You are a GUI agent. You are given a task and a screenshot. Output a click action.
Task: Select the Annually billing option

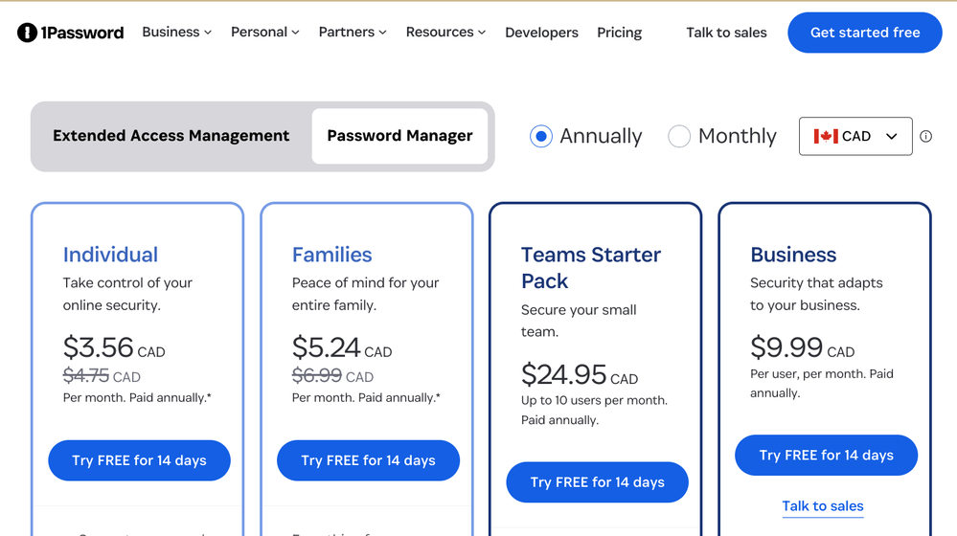[541, 136]
